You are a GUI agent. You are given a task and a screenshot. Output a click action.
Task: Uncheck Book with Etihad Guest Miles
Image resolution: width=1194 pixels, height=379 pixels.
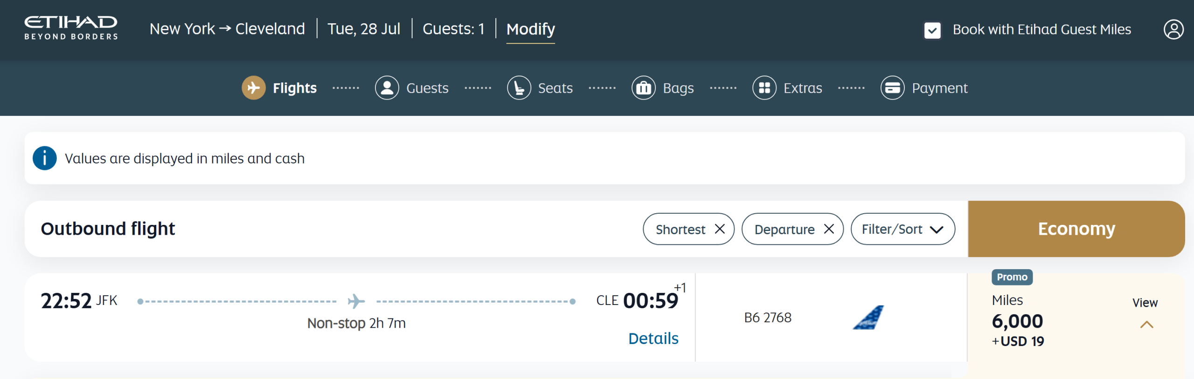coord(932,30)
